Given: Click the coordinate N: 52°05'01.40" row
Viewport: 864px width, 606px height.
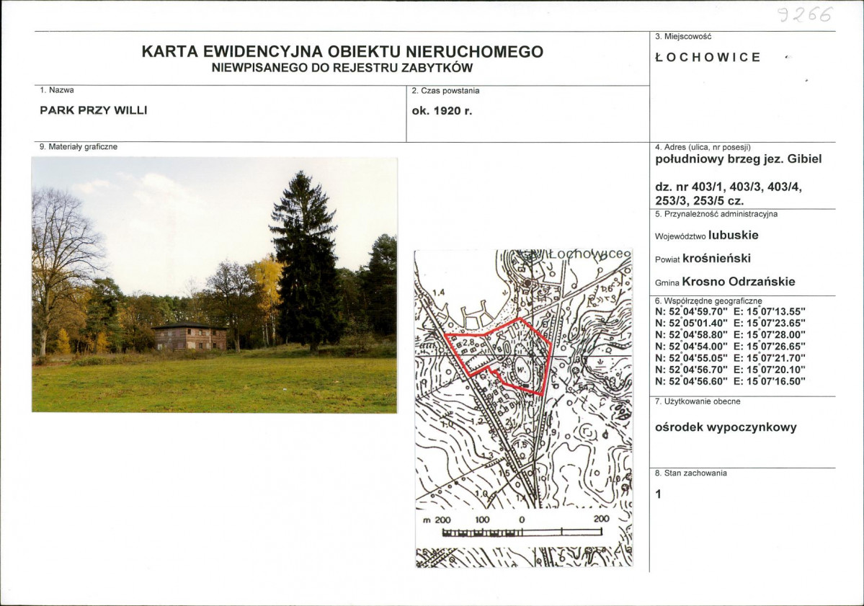Looking at the screenshot, I should 730,323.
